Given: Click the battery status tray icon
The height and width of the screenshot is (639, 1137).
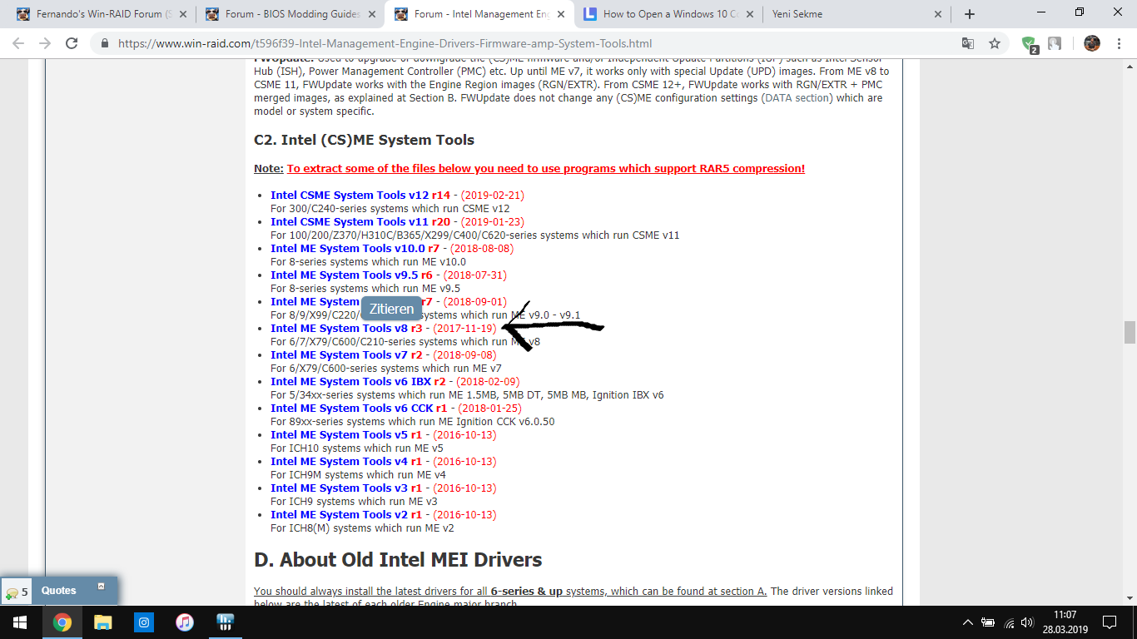Looking at the screenshot, I should pos(988,622).
